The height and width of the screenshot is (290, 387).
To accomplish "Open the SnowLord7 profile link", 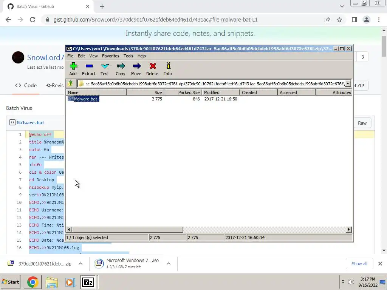I will pos(46,57).
